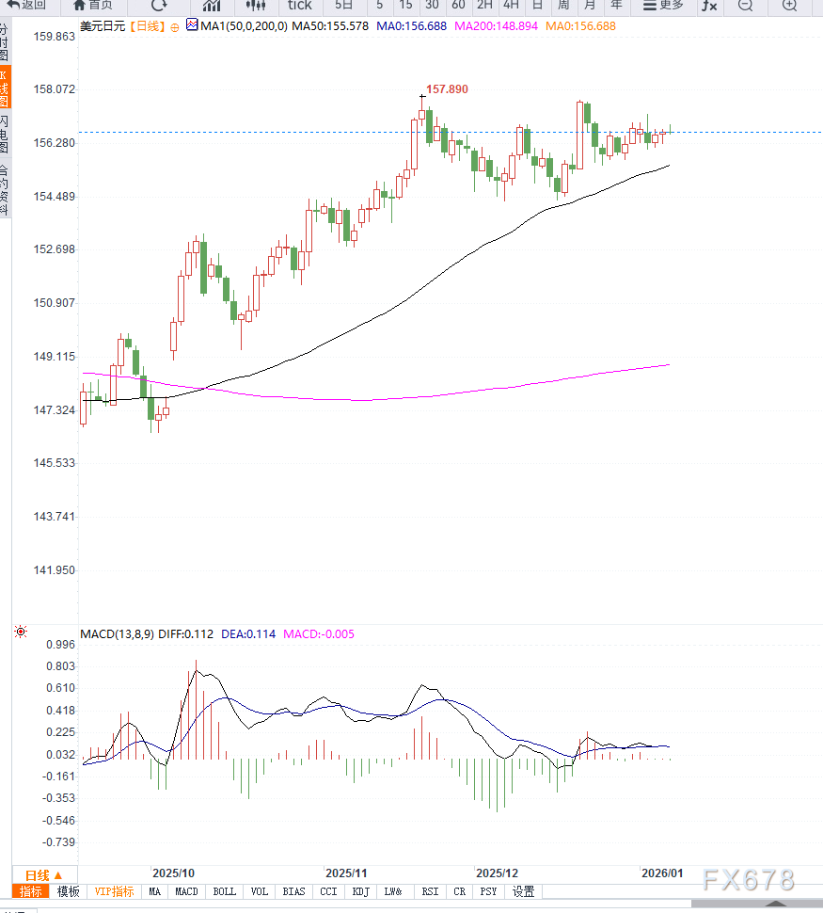The height and width of the screenshot is (913, 823).
Task: Open the 更多 more menu
Action: [x=663, y=5]
